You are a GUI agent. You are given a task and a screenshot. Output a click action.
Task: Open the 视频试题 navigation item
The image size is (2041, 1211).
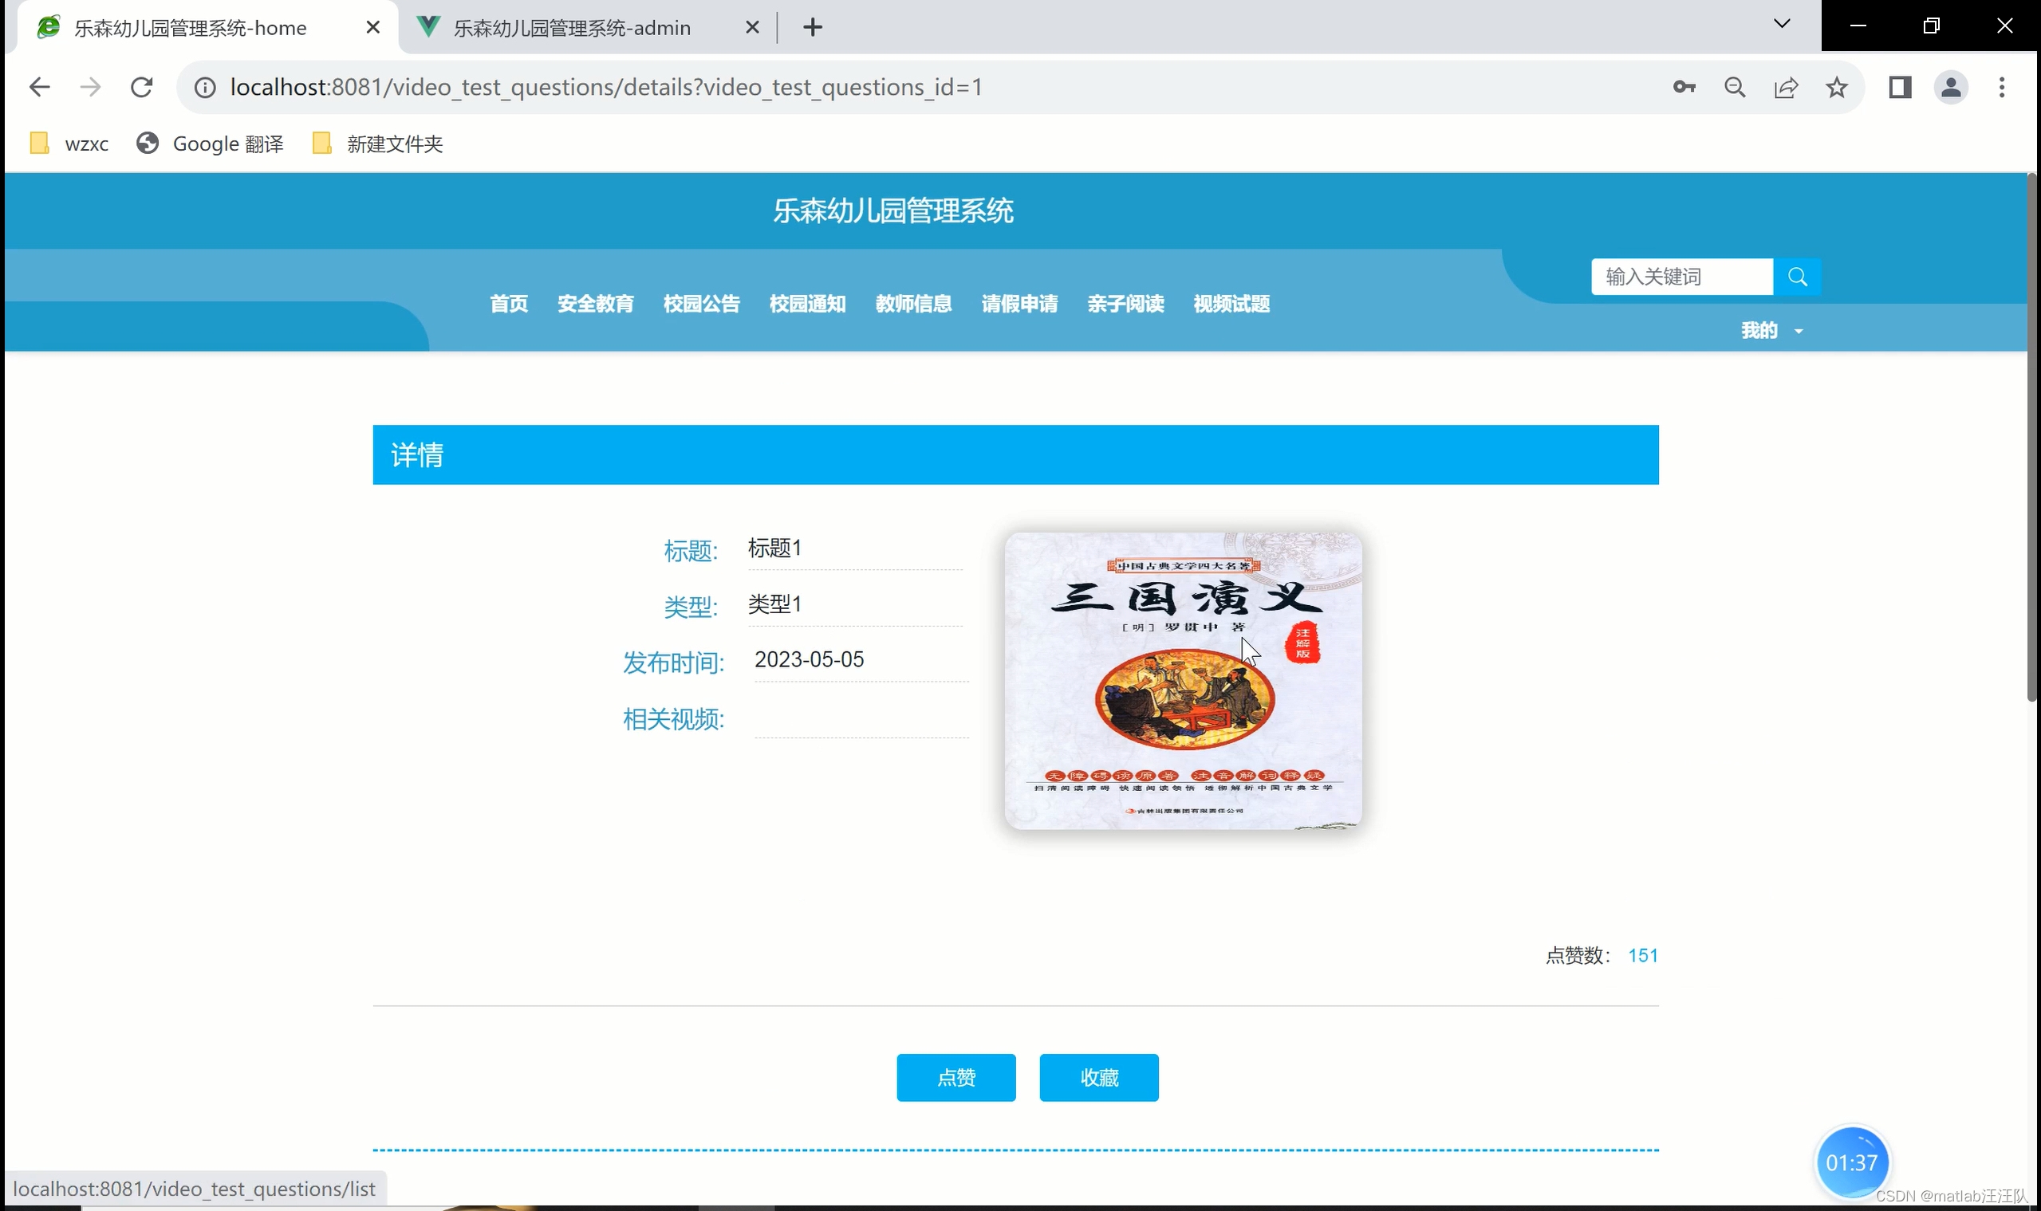tap(1231, 304)
